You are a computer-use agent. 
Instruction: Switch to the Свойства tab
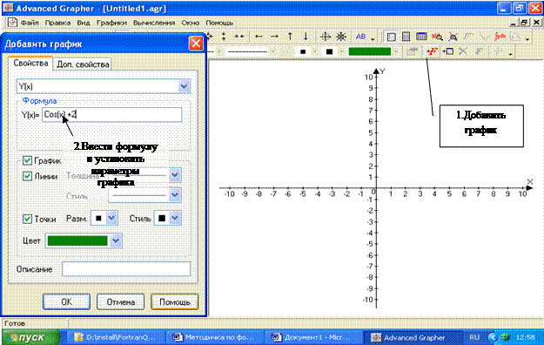pyautogui.click(x=30, y=64)
